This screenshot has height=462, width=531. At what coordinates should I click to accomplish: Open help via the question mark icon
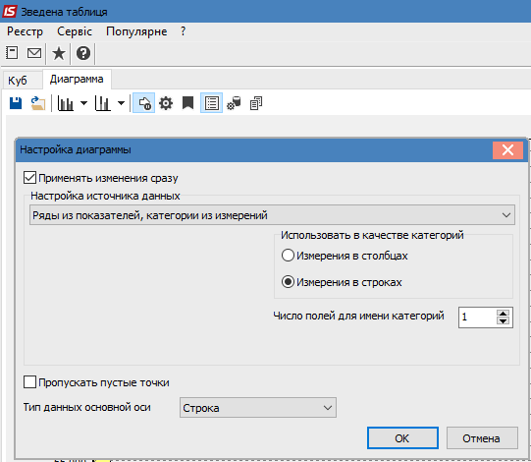click(x=83, y=53)
